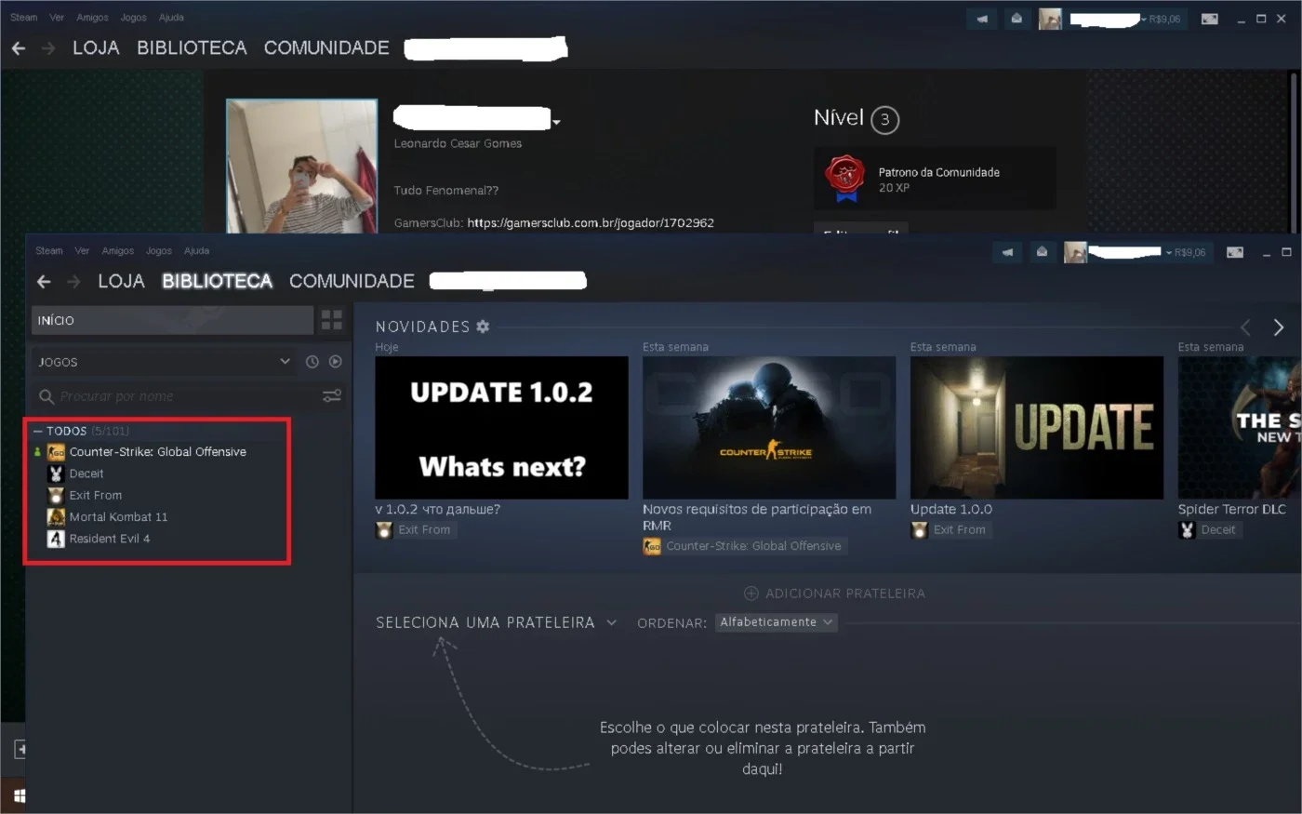Screen dimensions: 1302x814
Task: Collapse the TODOS game group
Action: (x=38, y=432)
